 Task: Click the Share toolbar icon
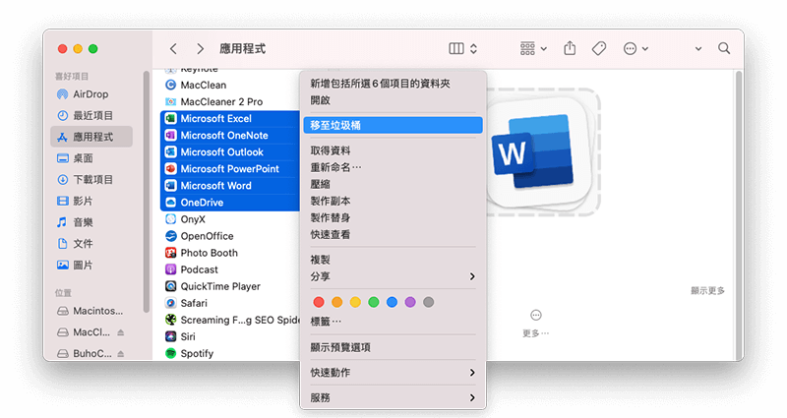tap(570, 48)
